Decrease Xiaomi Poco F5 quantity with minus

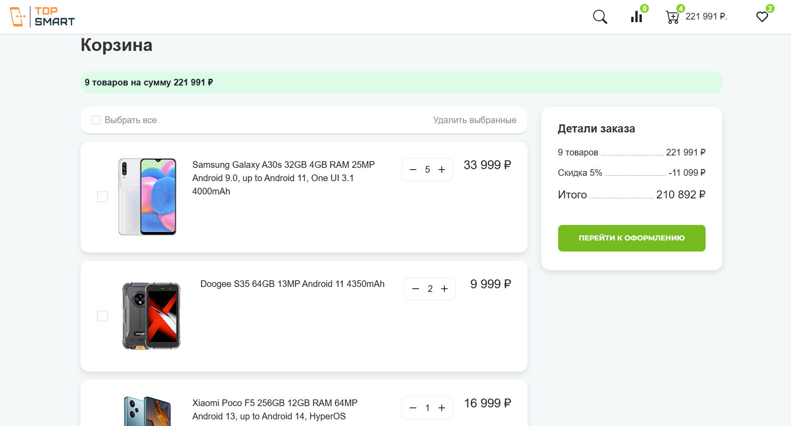pos(413,408)
